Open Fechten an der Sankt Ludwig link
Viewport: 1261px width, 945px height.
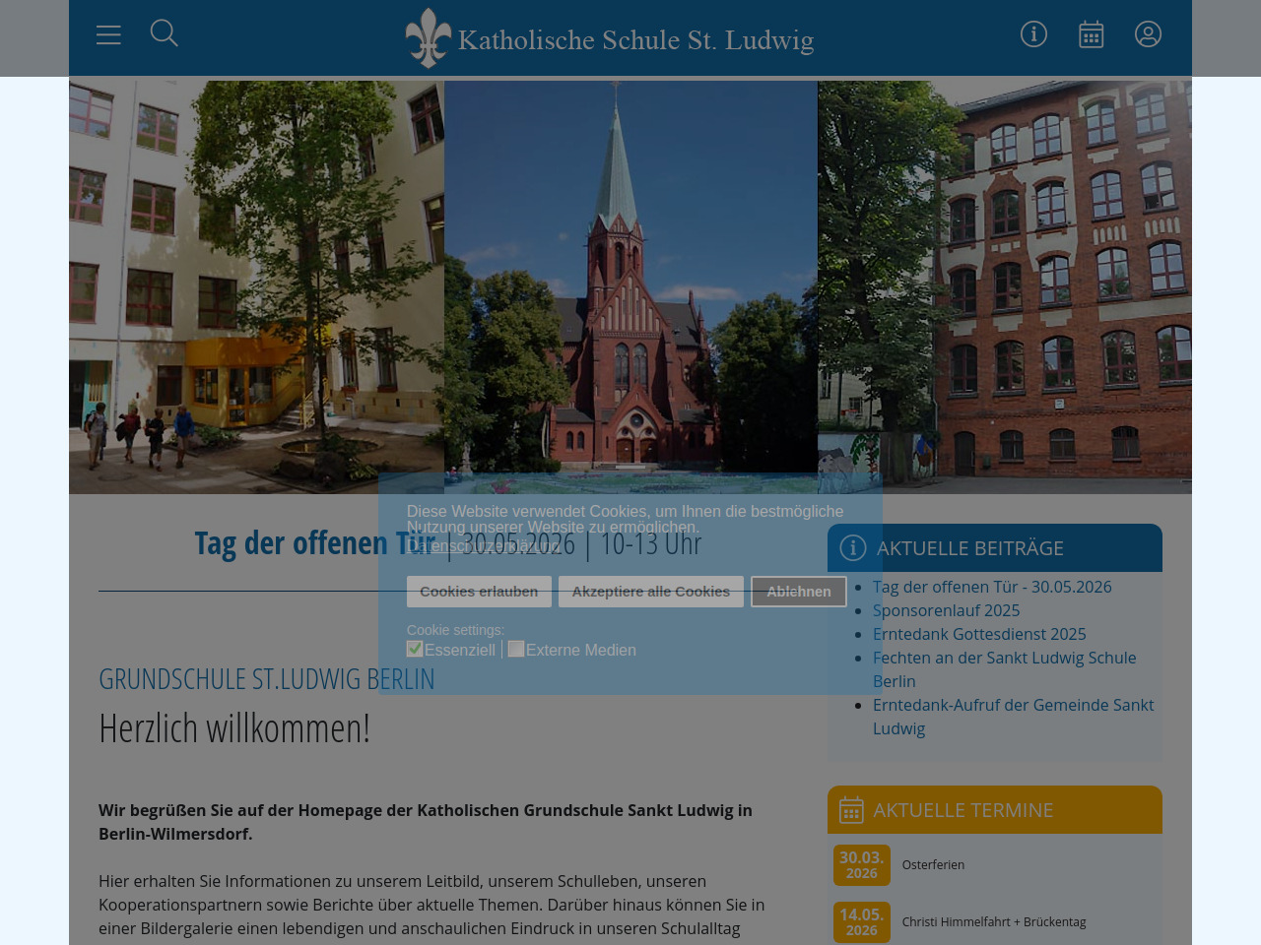click(x=1004, y=658)
